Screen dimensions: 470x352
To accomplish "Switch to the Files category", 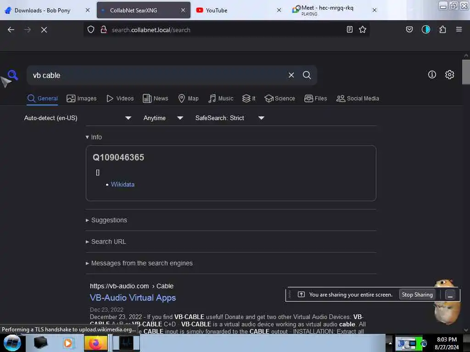I will [315, 99].
